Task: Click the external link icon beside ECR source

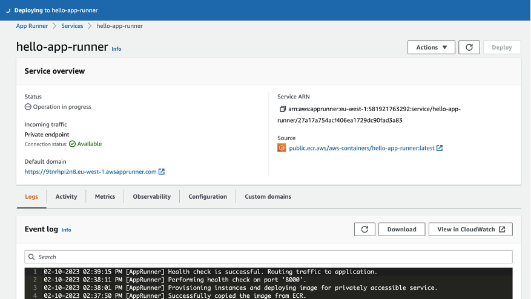Action: 440,148
